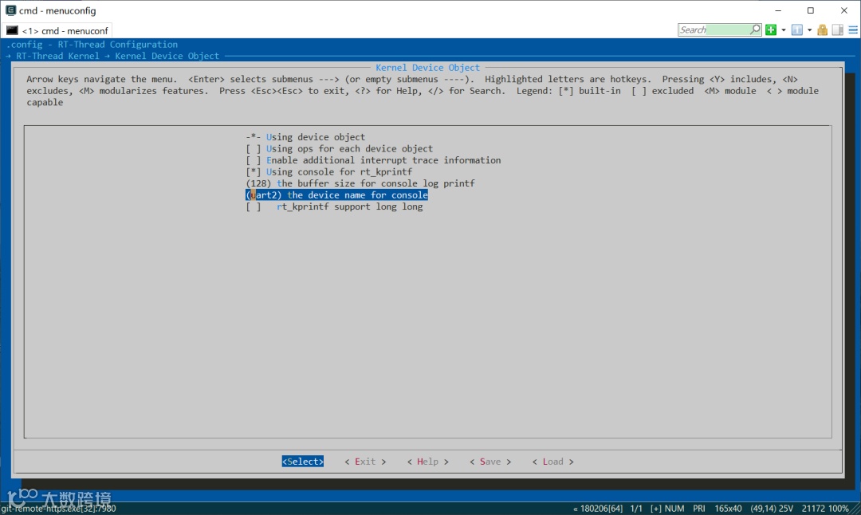
Task: Expand the dropdown arrow next to console list icon
Action: (x=809, y=30)
